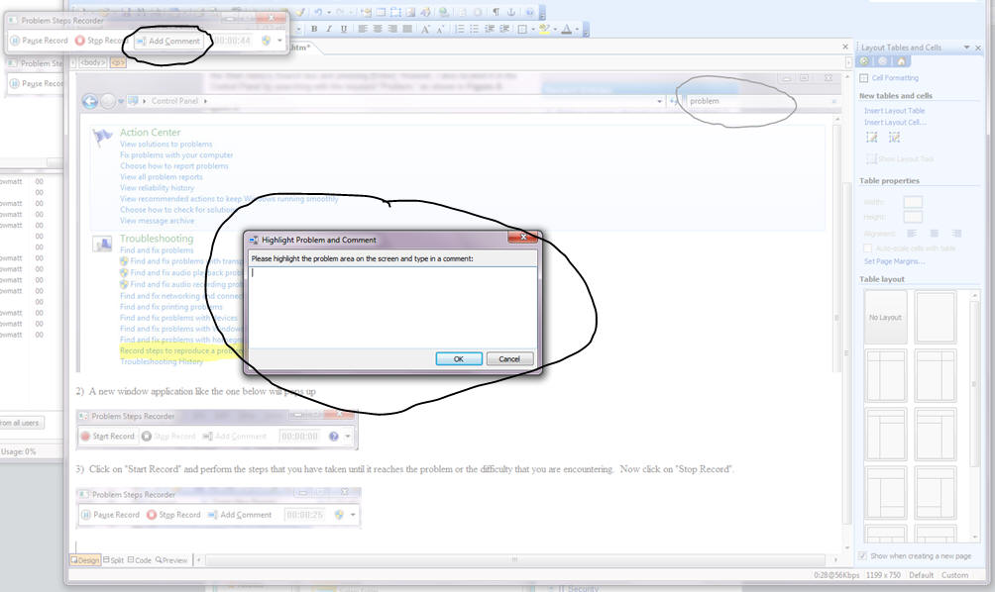Apply a bulleted list from the toolbar
995x592 pixels.
pyautogui.click(x=474, y=29)
